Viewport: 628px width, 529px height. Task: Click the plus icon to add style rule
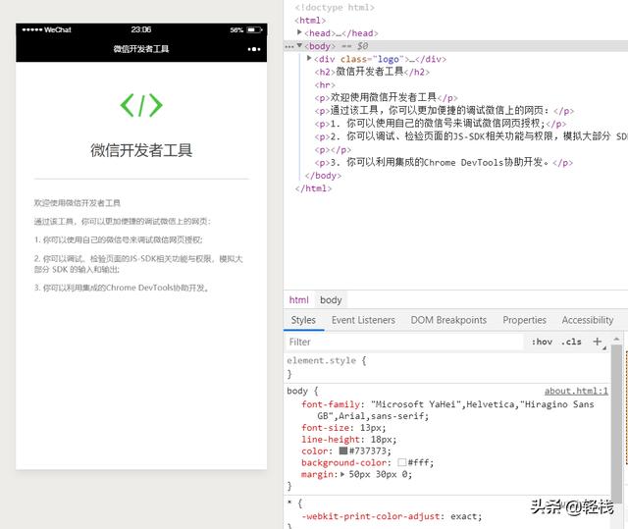[x=598, y=343]
